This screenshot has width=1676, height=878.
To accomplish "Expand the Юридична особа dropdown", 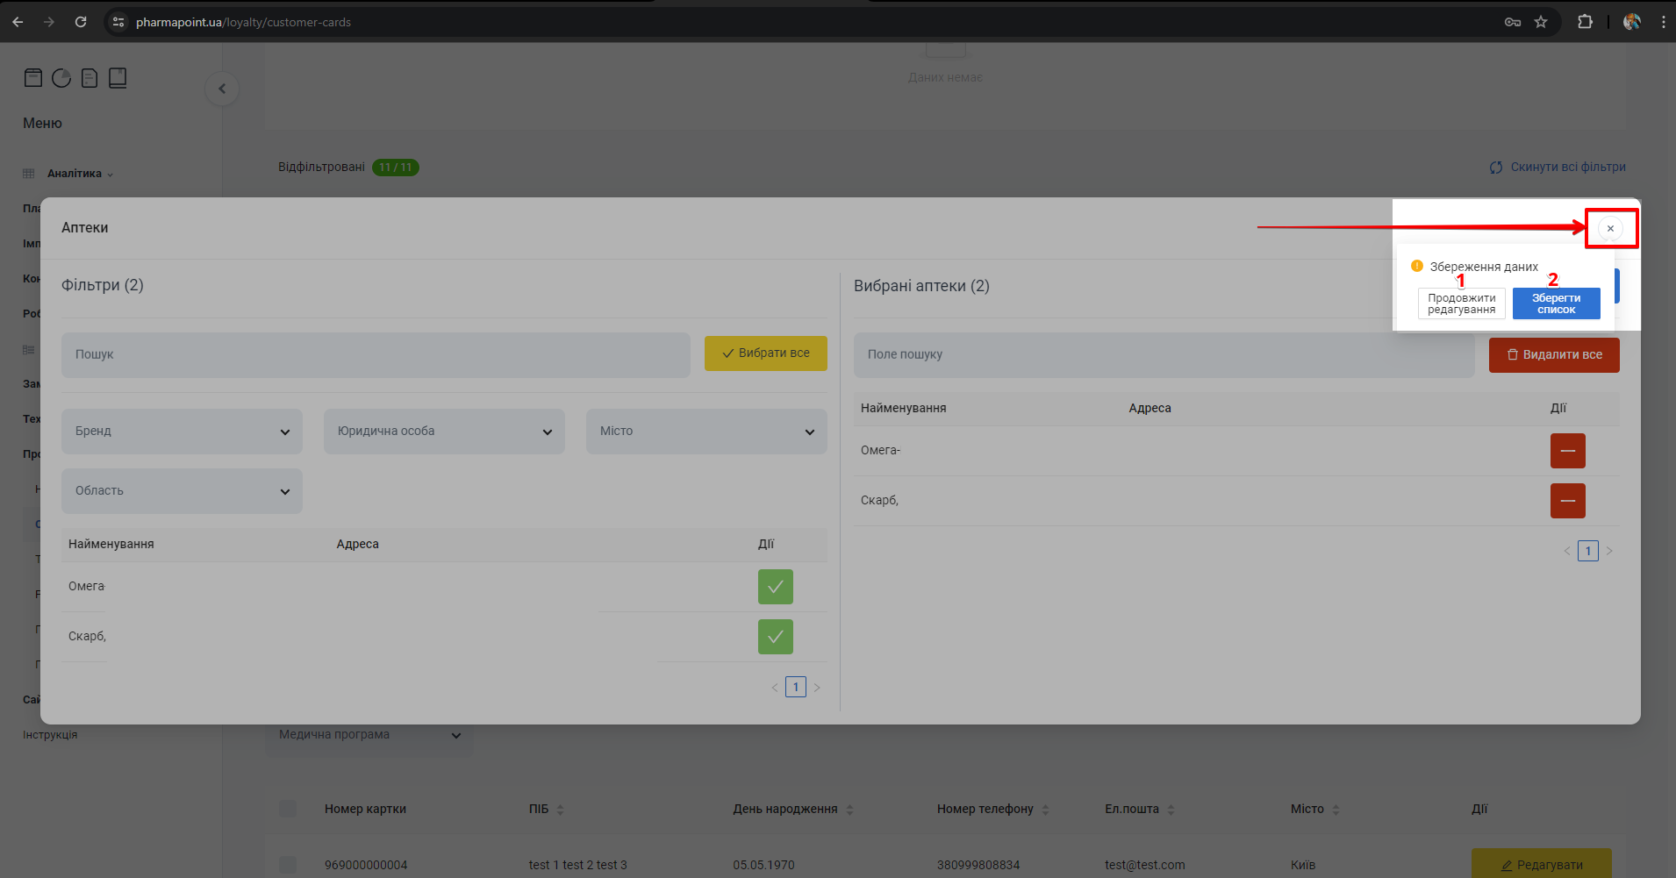I will pyautogui.click(x=444, y=432).
